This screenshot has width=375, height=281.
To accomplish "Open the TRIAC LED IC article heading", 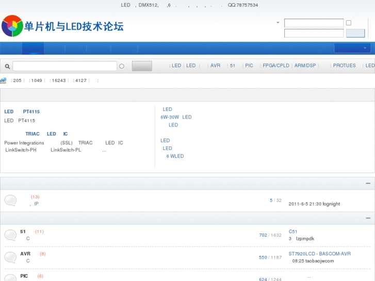I will 46,134.
